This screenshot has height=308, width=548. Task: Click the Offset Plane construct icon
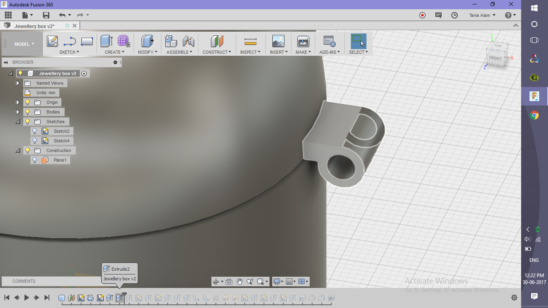point(217,41)
